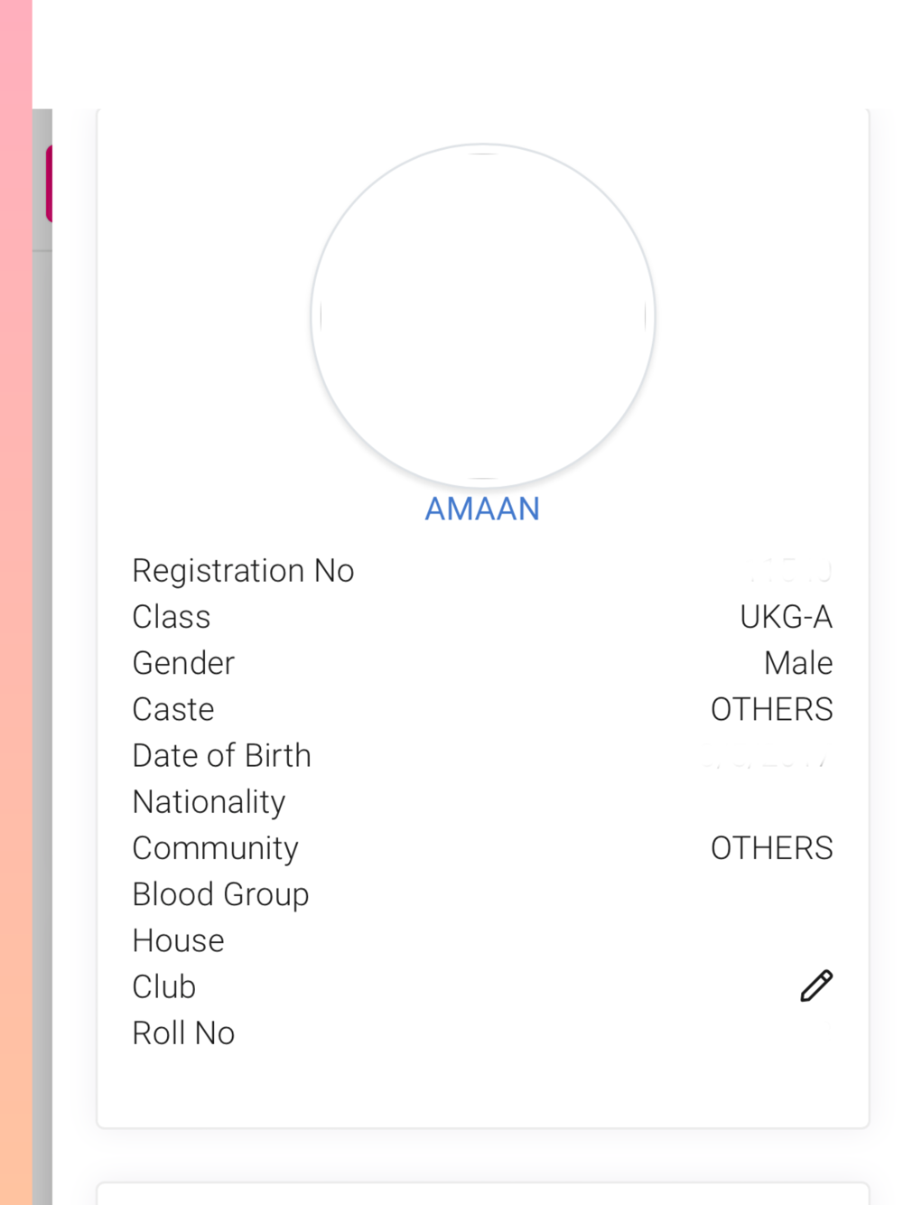The image size is (903, 1205).
Task: Select the Class field label
Action: click(x=172, y=617)
